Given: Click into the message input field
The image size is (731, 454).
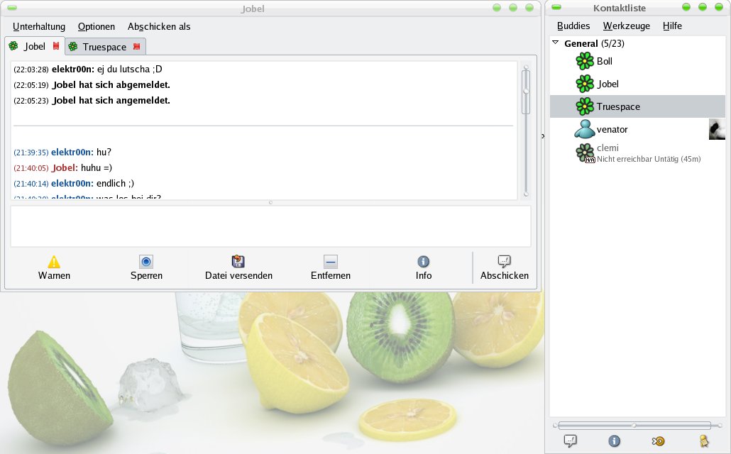Looking at the screenshot, I should [x=270, y=226].
